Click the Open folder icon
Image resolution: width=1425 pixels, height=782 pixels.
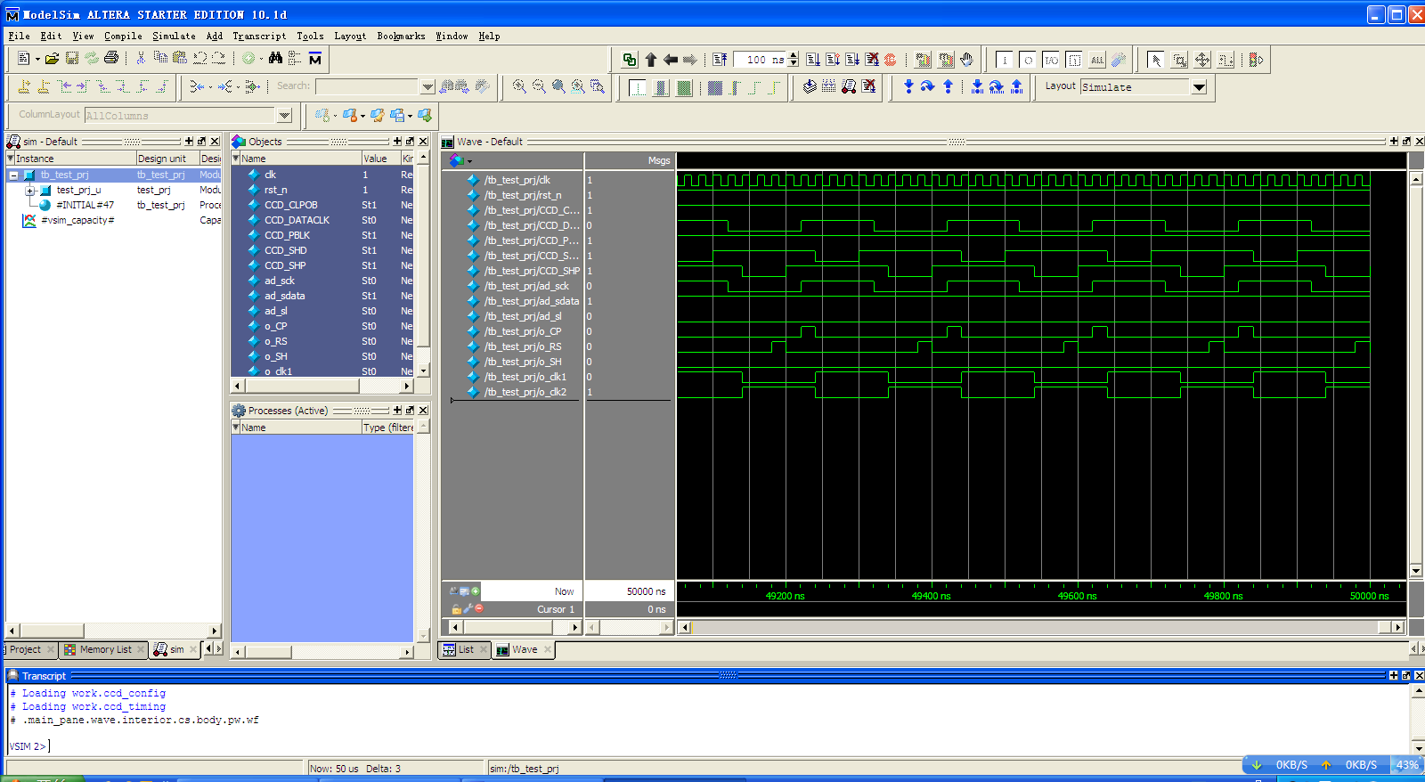[x=53, y=58]
